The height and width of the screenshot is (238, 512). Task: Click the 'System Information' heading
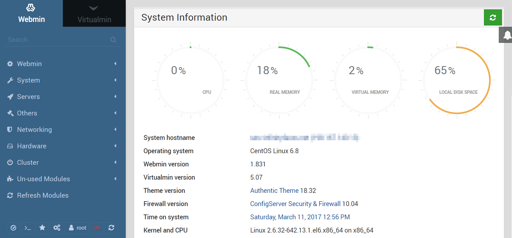click(x=184, y=17)
